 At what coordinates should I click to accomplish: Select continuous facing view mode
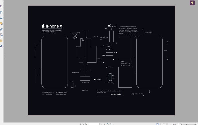[167, 124]
